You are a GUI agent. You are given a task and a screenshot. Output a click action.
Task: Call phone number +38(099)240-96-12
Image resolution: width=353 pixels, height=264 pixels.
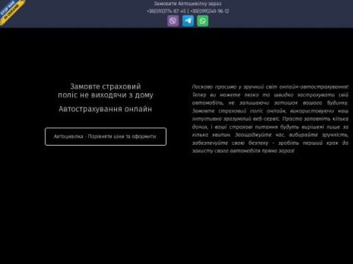point(209,11)
